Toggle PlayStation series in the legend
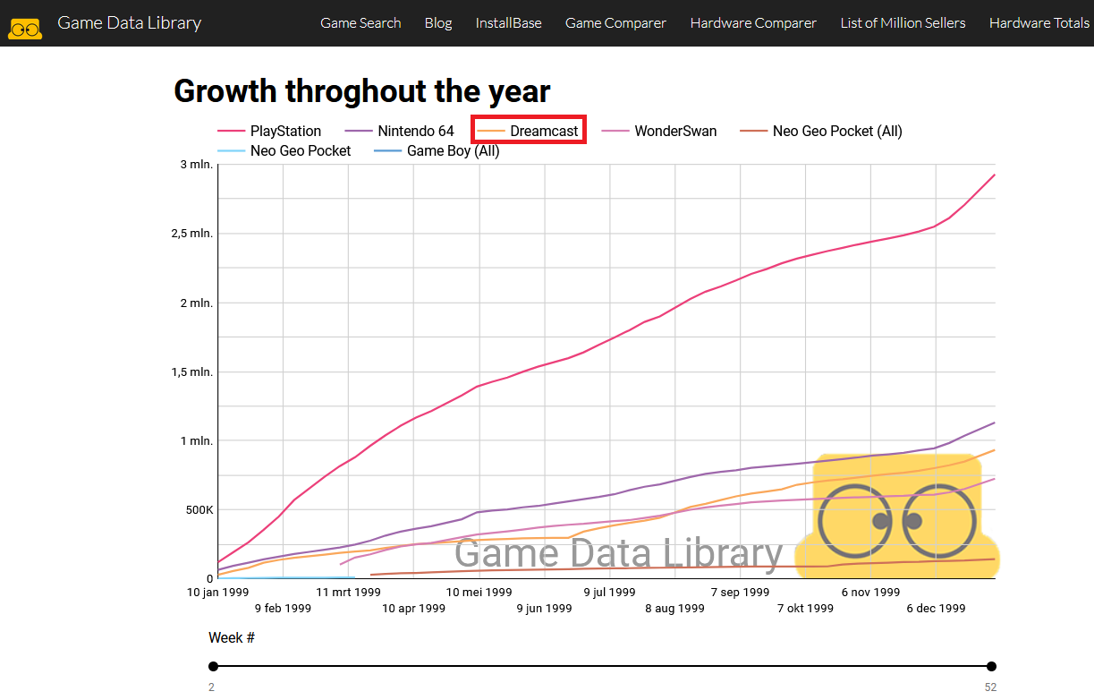The height and width of the screenshot is (700, 1094). point(269,131)
